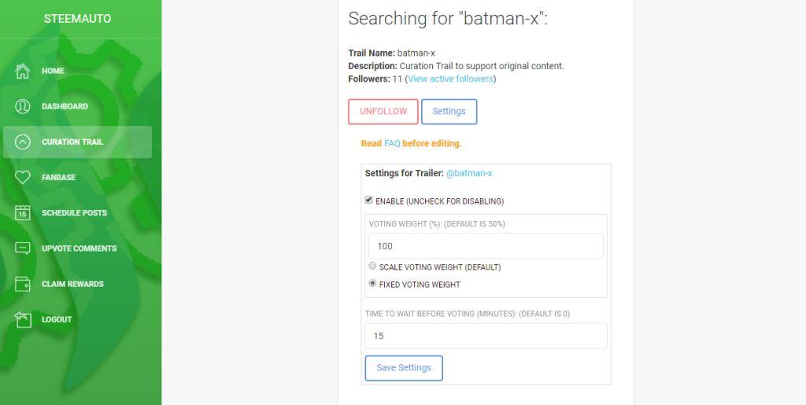Screen dimensions: 806x405
Task: Click the Dashboard user icon
Action: coord(23,106)
